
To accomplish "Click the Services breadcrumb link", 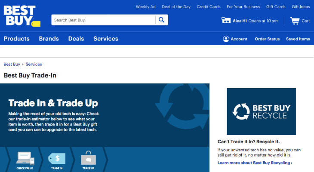I will [x=34, y=64].
